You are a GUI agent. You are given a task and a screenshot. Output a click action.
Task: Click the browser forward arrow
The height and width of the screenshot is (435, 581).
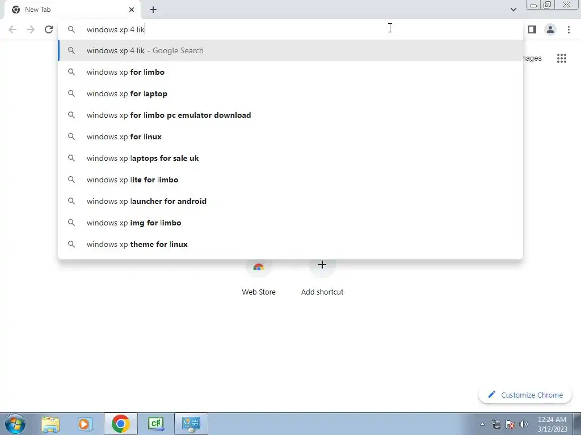(x=31, y=29)
